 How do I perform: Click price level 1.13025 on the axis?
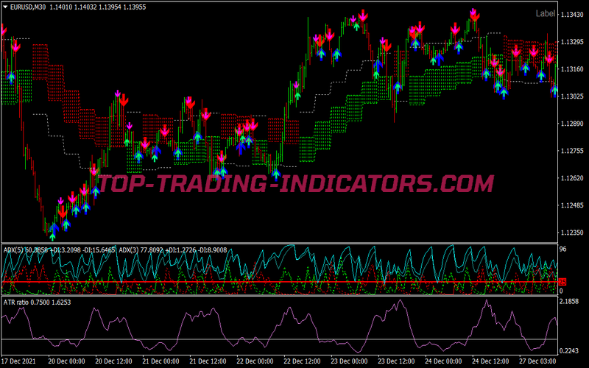click(573, 96)
